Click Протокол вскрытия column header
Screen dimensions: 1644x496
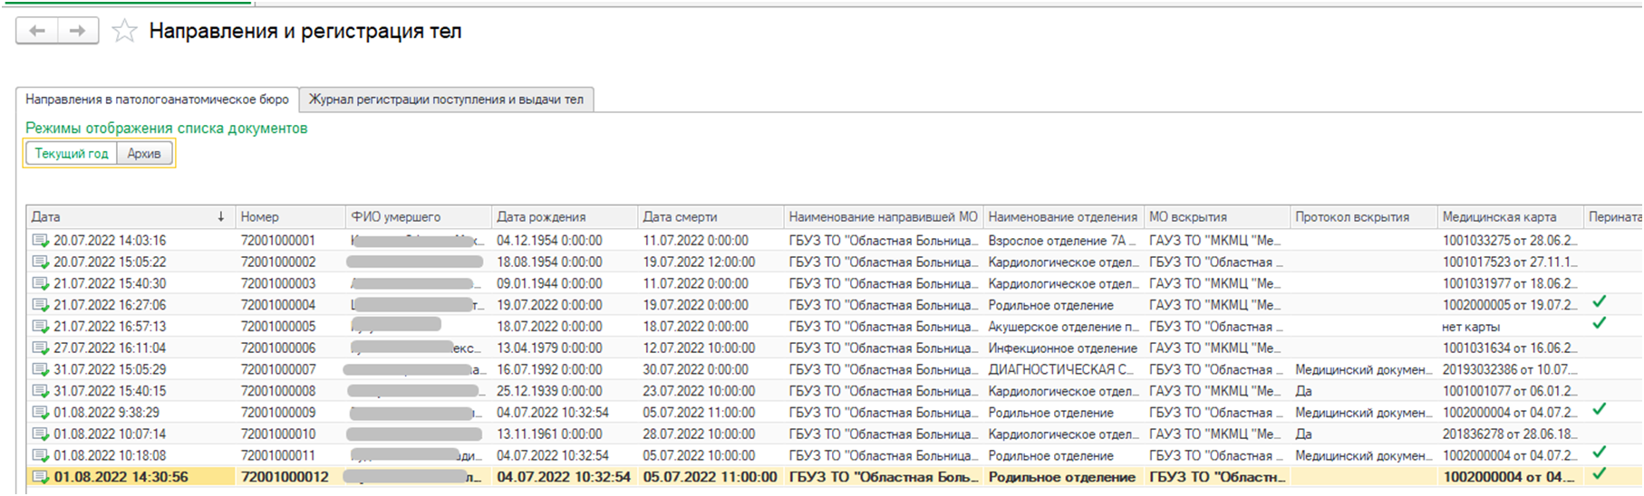coord(1351,217)
